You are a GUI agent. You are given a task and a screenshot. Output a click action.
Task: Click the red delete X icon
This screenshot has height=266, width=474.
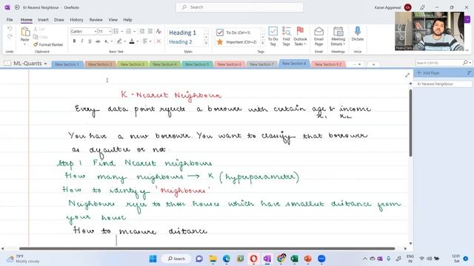pyautogui.click(x=158, y=41)
